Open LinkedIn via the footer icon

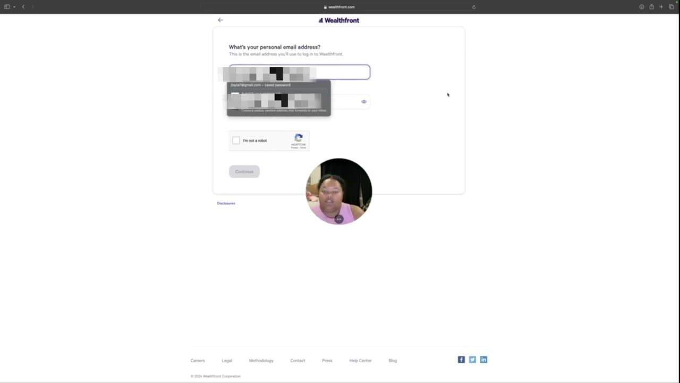(x=483, y=360)
